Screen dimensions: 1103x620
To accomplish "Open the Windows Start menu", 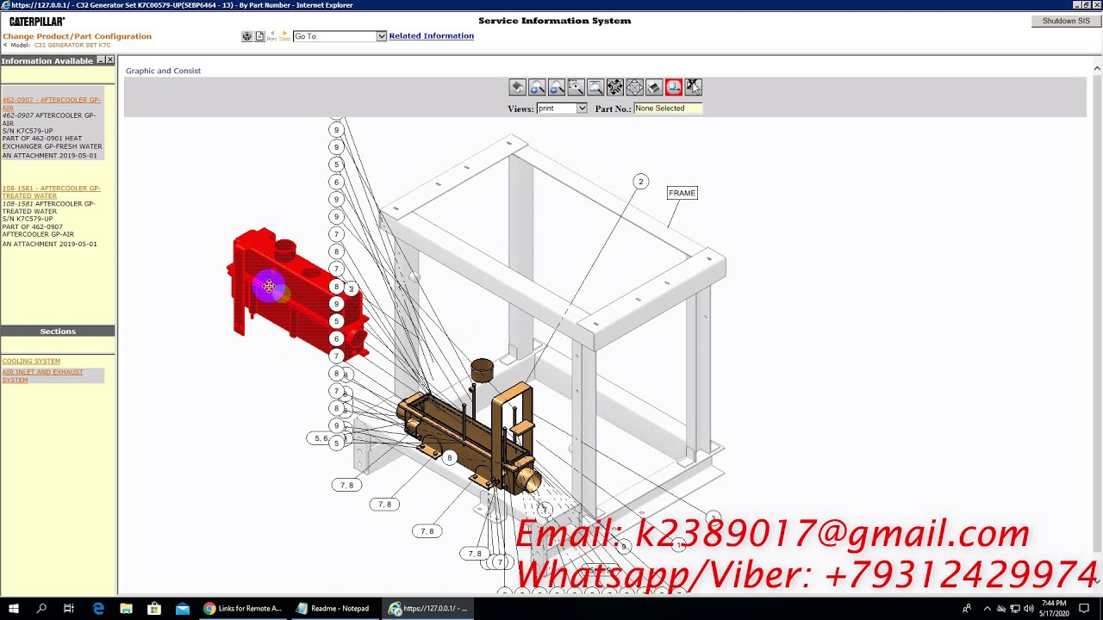I will [14, 609].
